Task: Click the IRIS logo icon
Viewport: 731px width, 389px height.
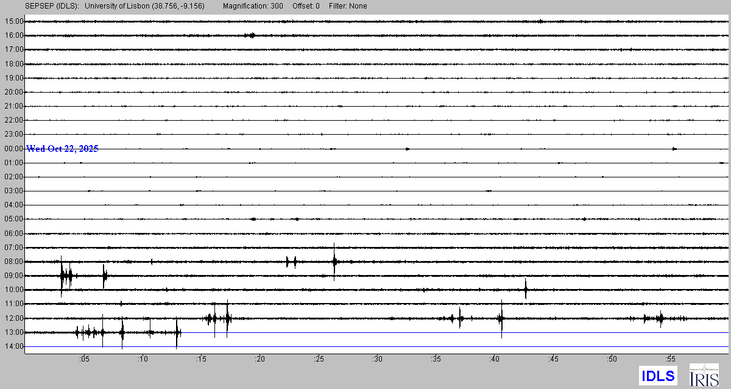Action: coord(703,374)
